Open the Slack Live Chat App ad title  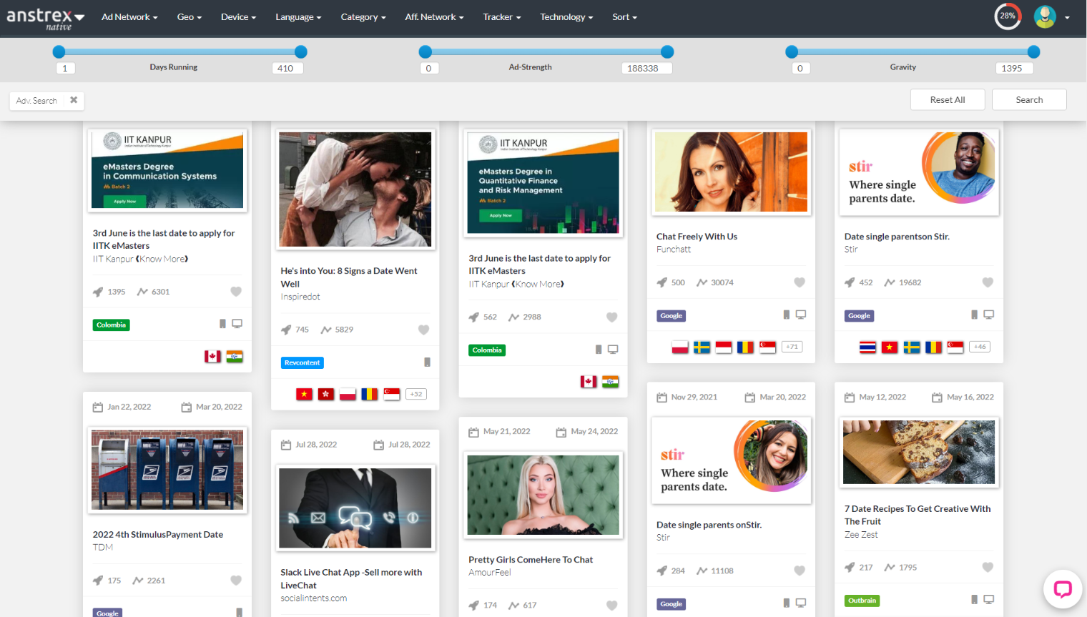click(351, 579)
